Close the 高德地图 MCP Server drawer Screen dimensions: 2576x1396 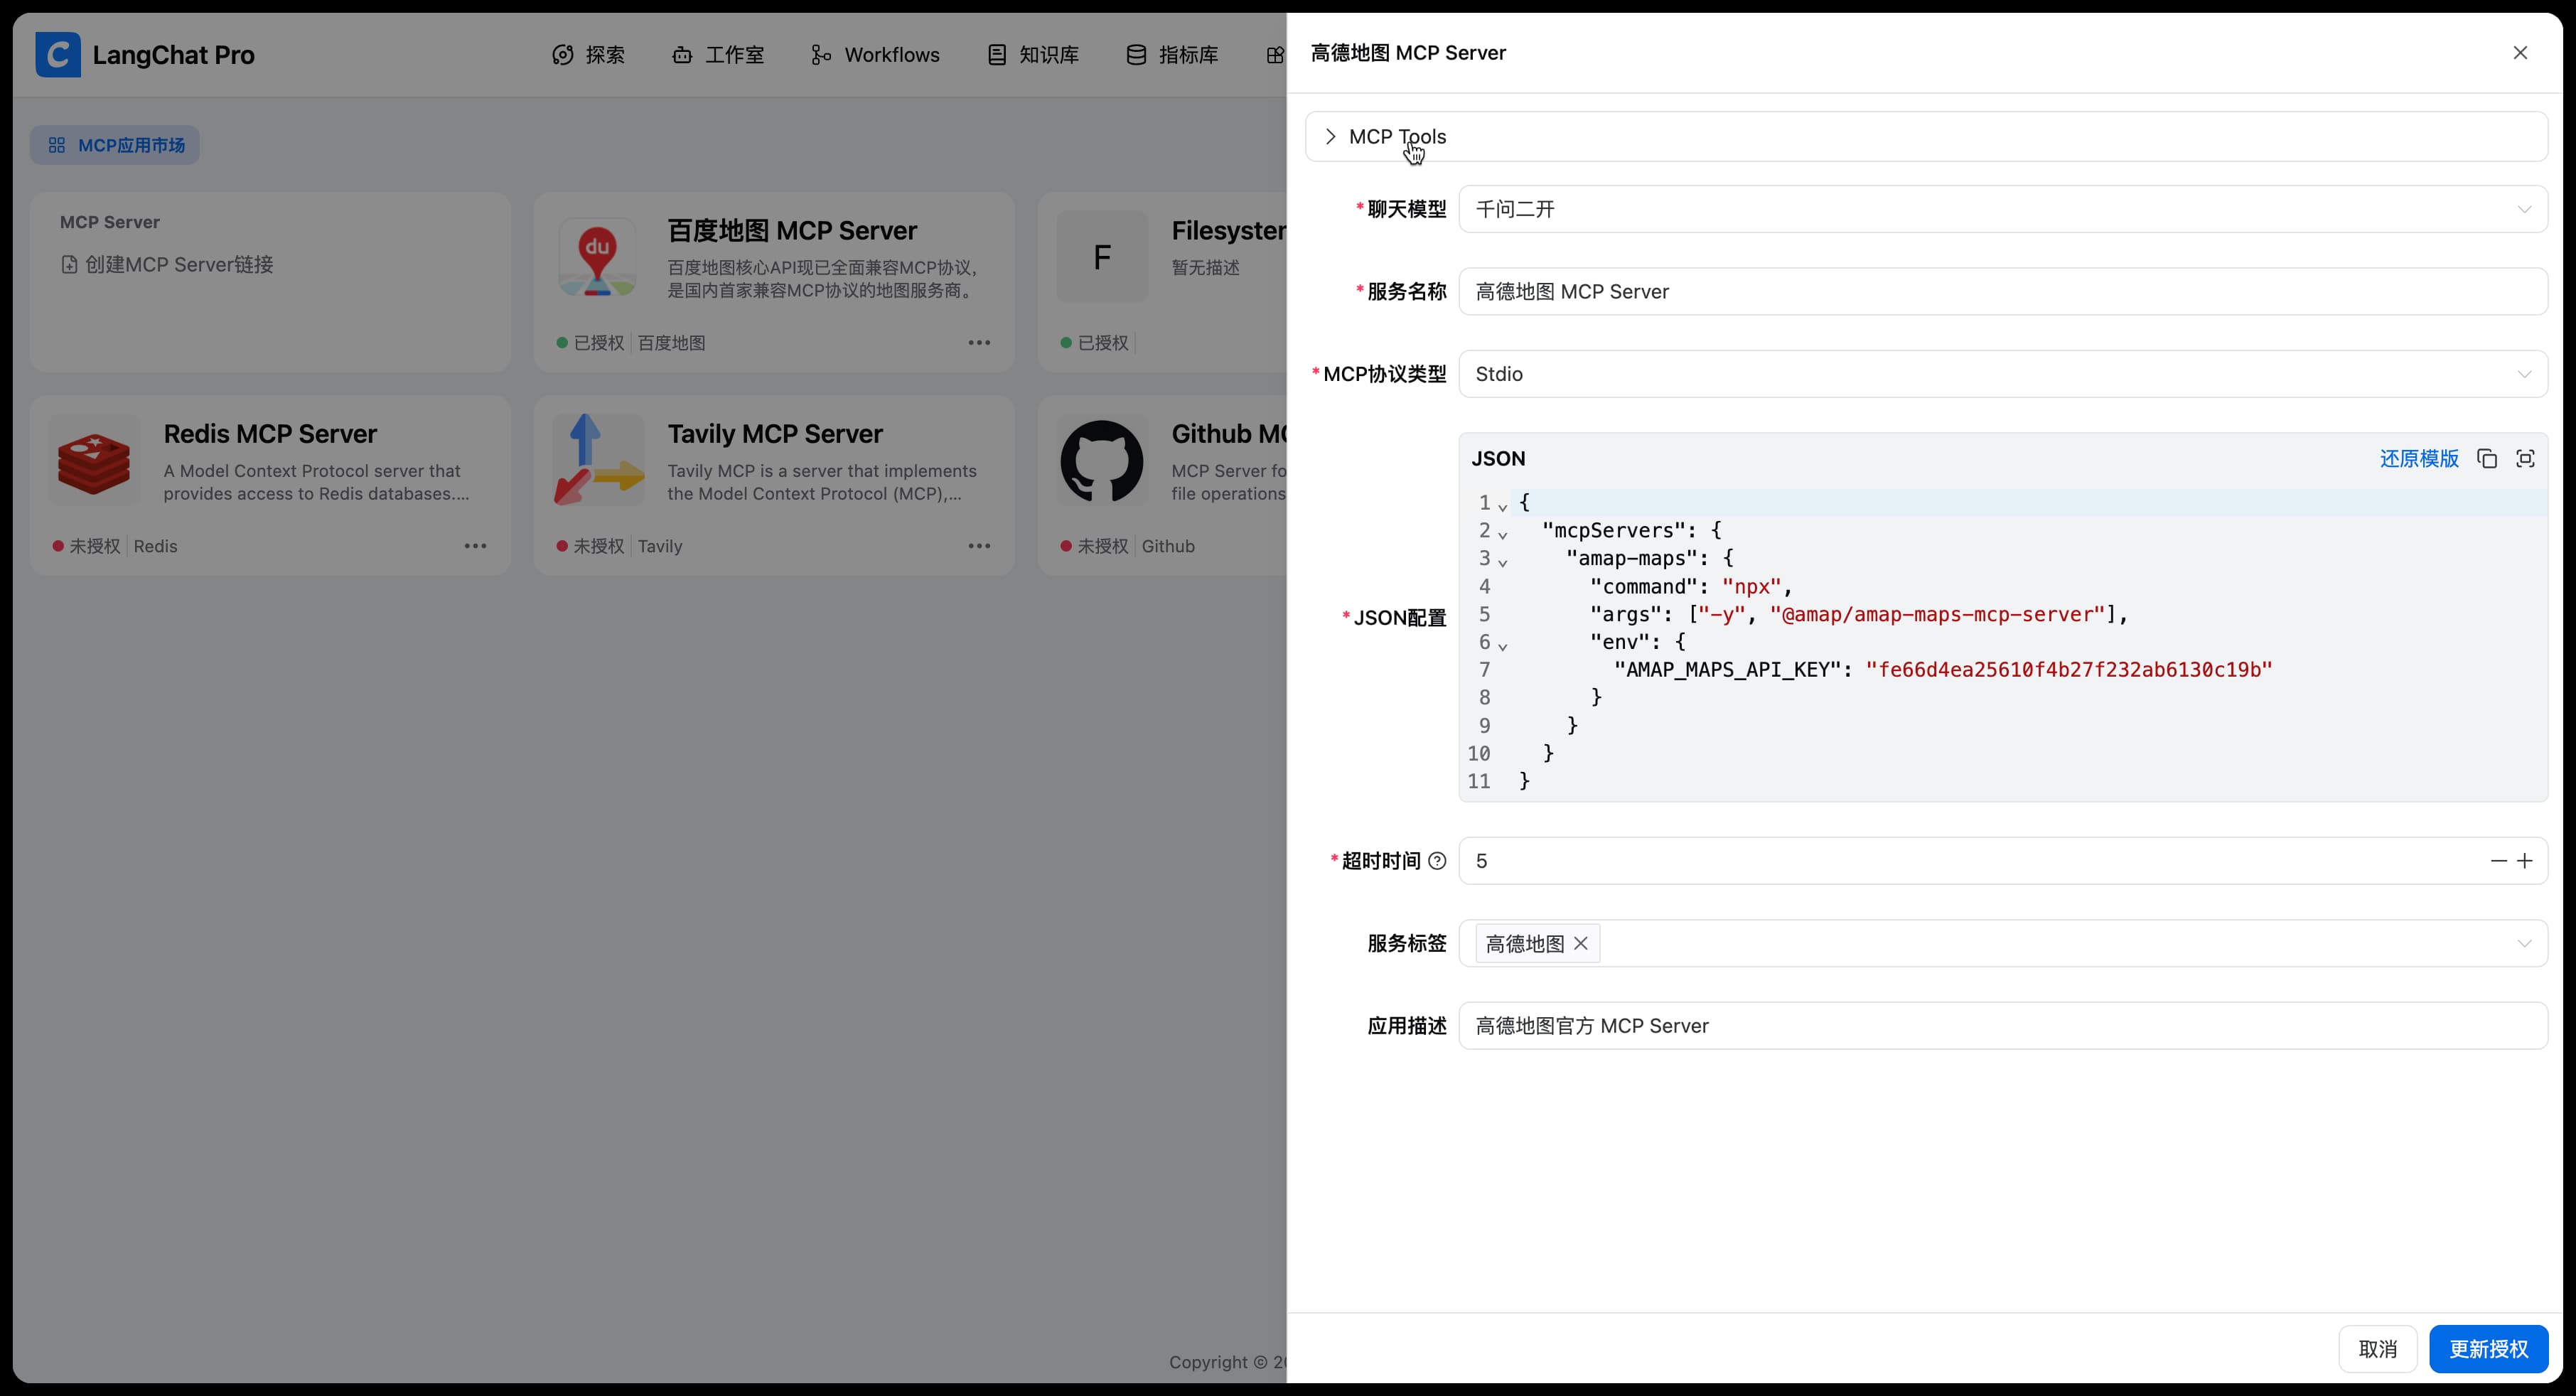2520,53
